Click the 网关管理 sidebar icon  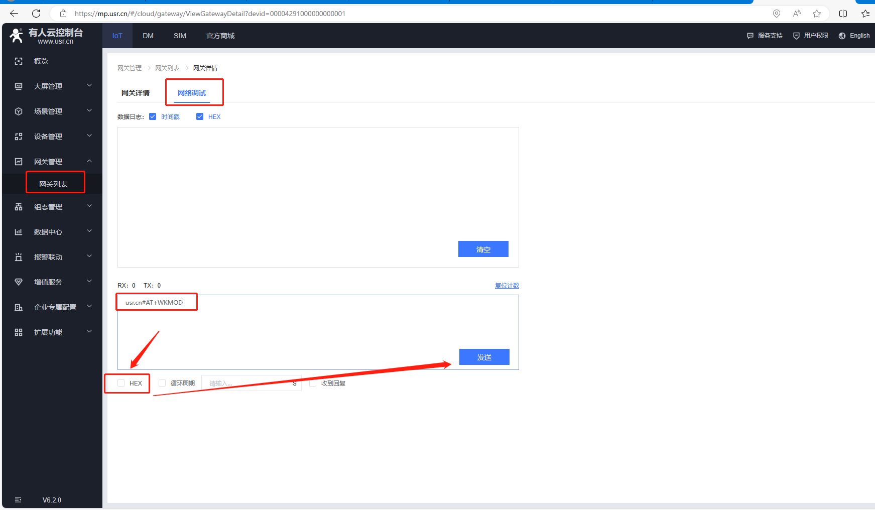pos(19,162)
